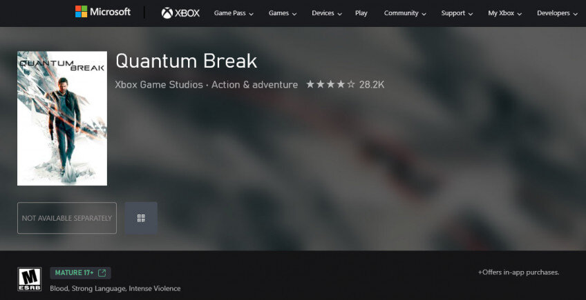Click the Quantum Break title heading
This screenshot has width=586, height=300.
tap(186, 61)
